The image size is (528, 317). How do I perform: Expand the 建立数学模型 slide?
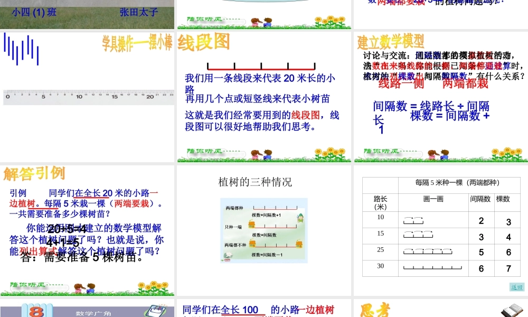(391, 40)
